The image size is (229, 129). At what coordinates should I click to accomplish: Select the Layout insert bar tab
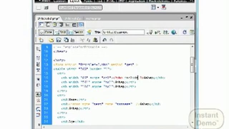tap(74, 1)
